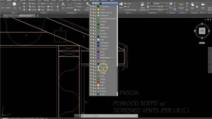
Task: Click yellow swatch of F-Joist layer
Action: coord(98,10)
